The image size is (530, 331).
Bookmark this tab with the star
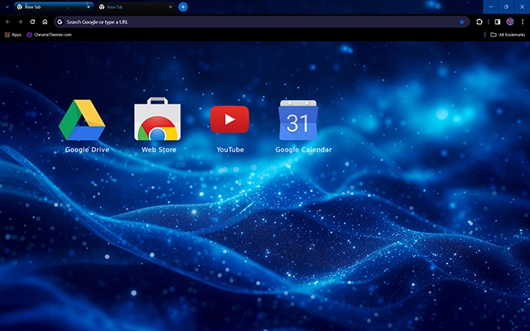(x=462, y=22)
